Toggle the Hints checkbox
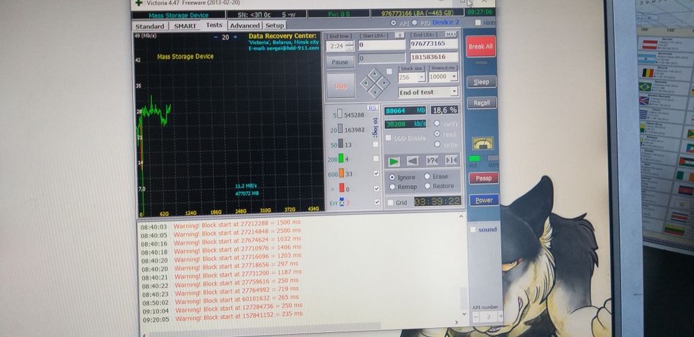 478,23
